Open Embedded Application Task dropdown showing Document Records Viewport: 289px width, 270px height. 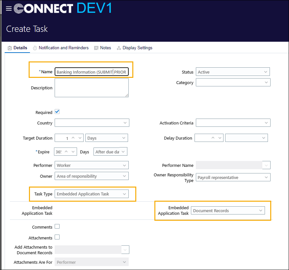(228, 211)
